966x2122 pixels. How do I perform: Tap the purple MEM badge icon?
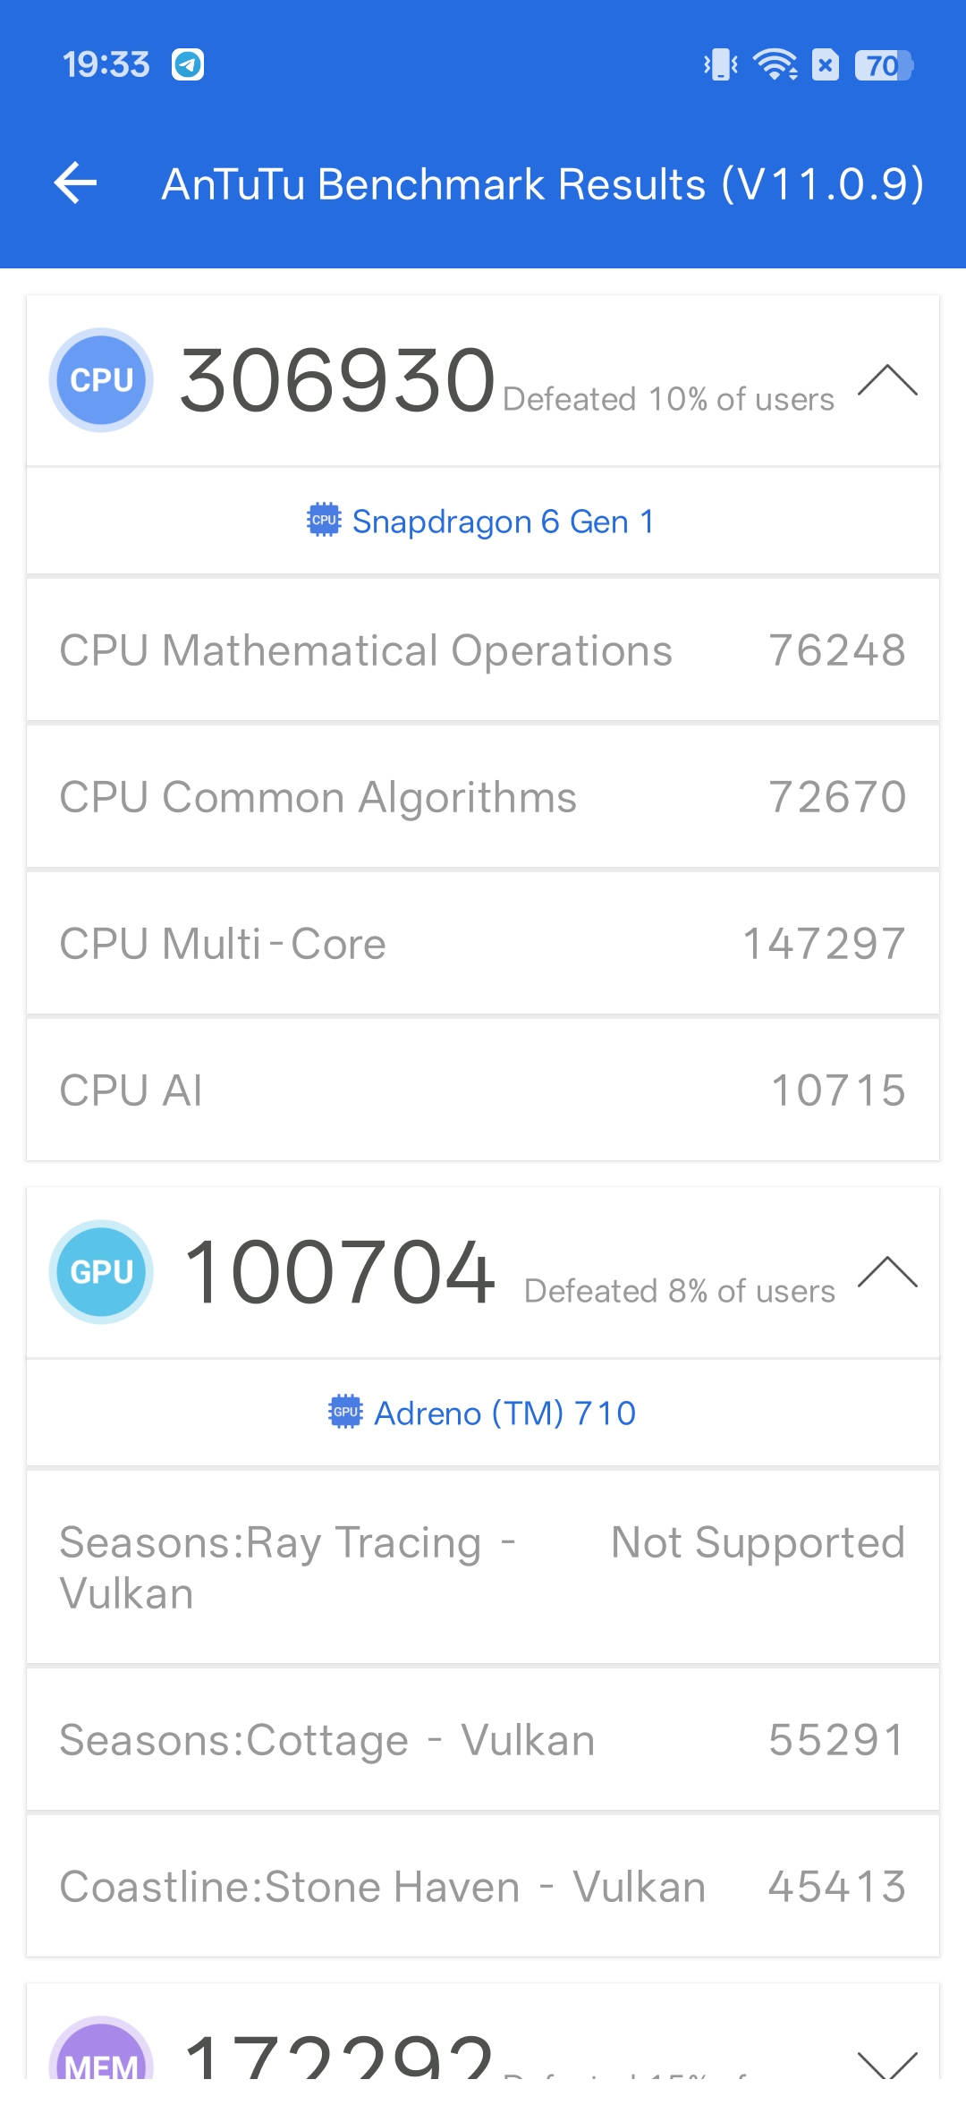[101, 2058]
